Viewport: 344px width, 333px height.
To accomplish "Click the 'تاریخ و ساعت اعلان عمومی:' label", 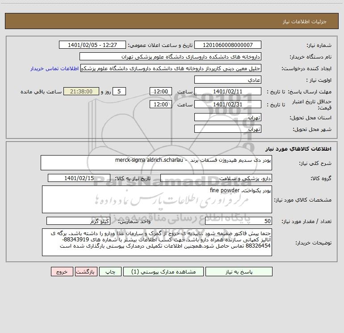I will click(160, 45).
